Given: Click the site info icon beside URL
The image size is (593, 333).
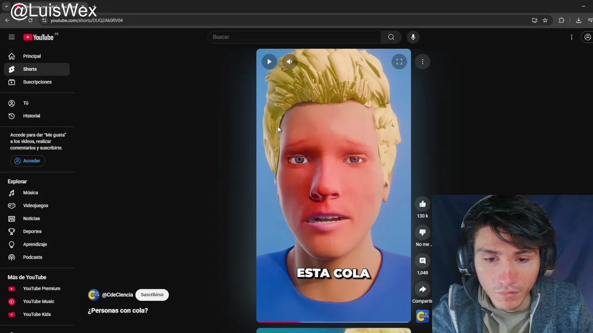Looking at the screenshot, I should pyautogui.click(x=44, y=20).
